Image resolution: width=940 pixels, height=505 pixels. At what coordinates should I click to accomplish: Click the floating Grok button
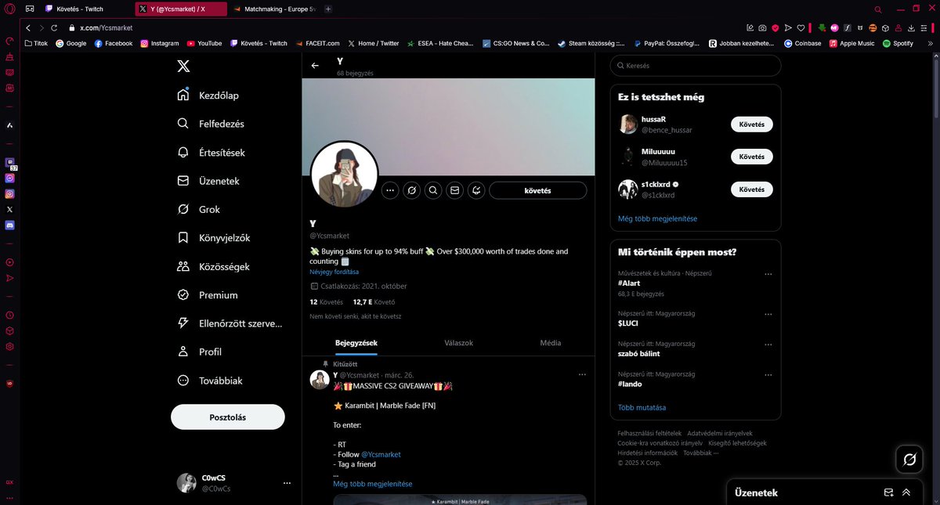pyautogui.click(x=909, y=460)
